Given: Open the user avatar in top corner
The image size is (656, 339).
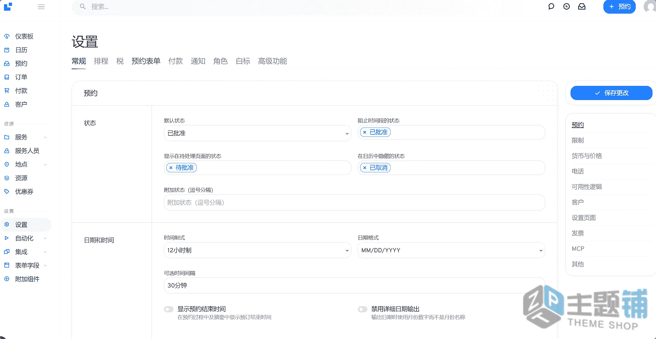Looking at the screenshot, I should click(x=650, y=6).
